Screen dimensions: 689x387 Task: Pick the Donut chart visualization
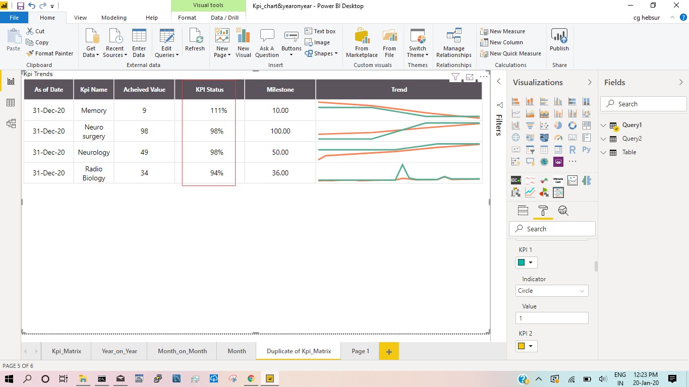pyautogui.click(x=572, y=125)
